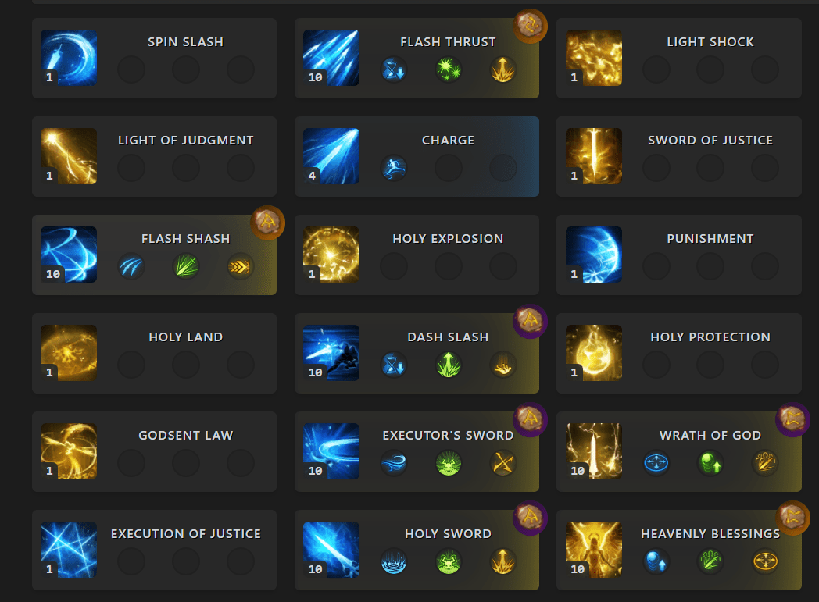Click the green rune gem on Dash Slash
Screen dimensions: 819x602
pyautogui.click(x=449, y=365)
